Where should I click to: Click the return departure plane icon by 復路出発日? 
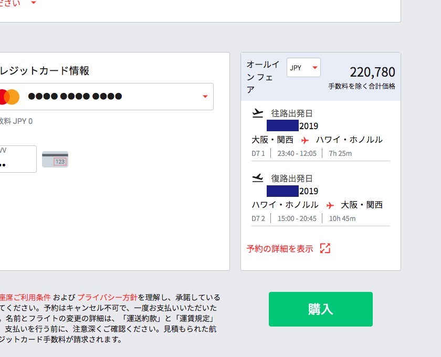[257, 178]
